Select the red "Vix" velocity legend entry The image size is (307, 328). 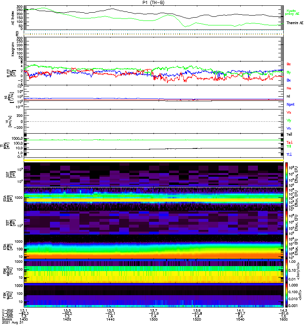[x=289, y=112]
